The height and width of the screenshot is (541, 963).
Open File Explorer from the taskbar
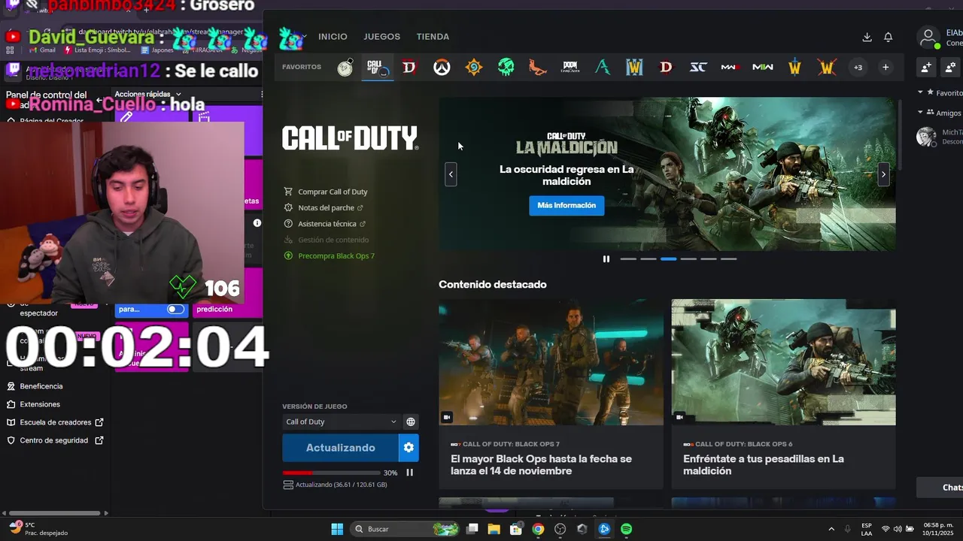[x=494, y=529]
